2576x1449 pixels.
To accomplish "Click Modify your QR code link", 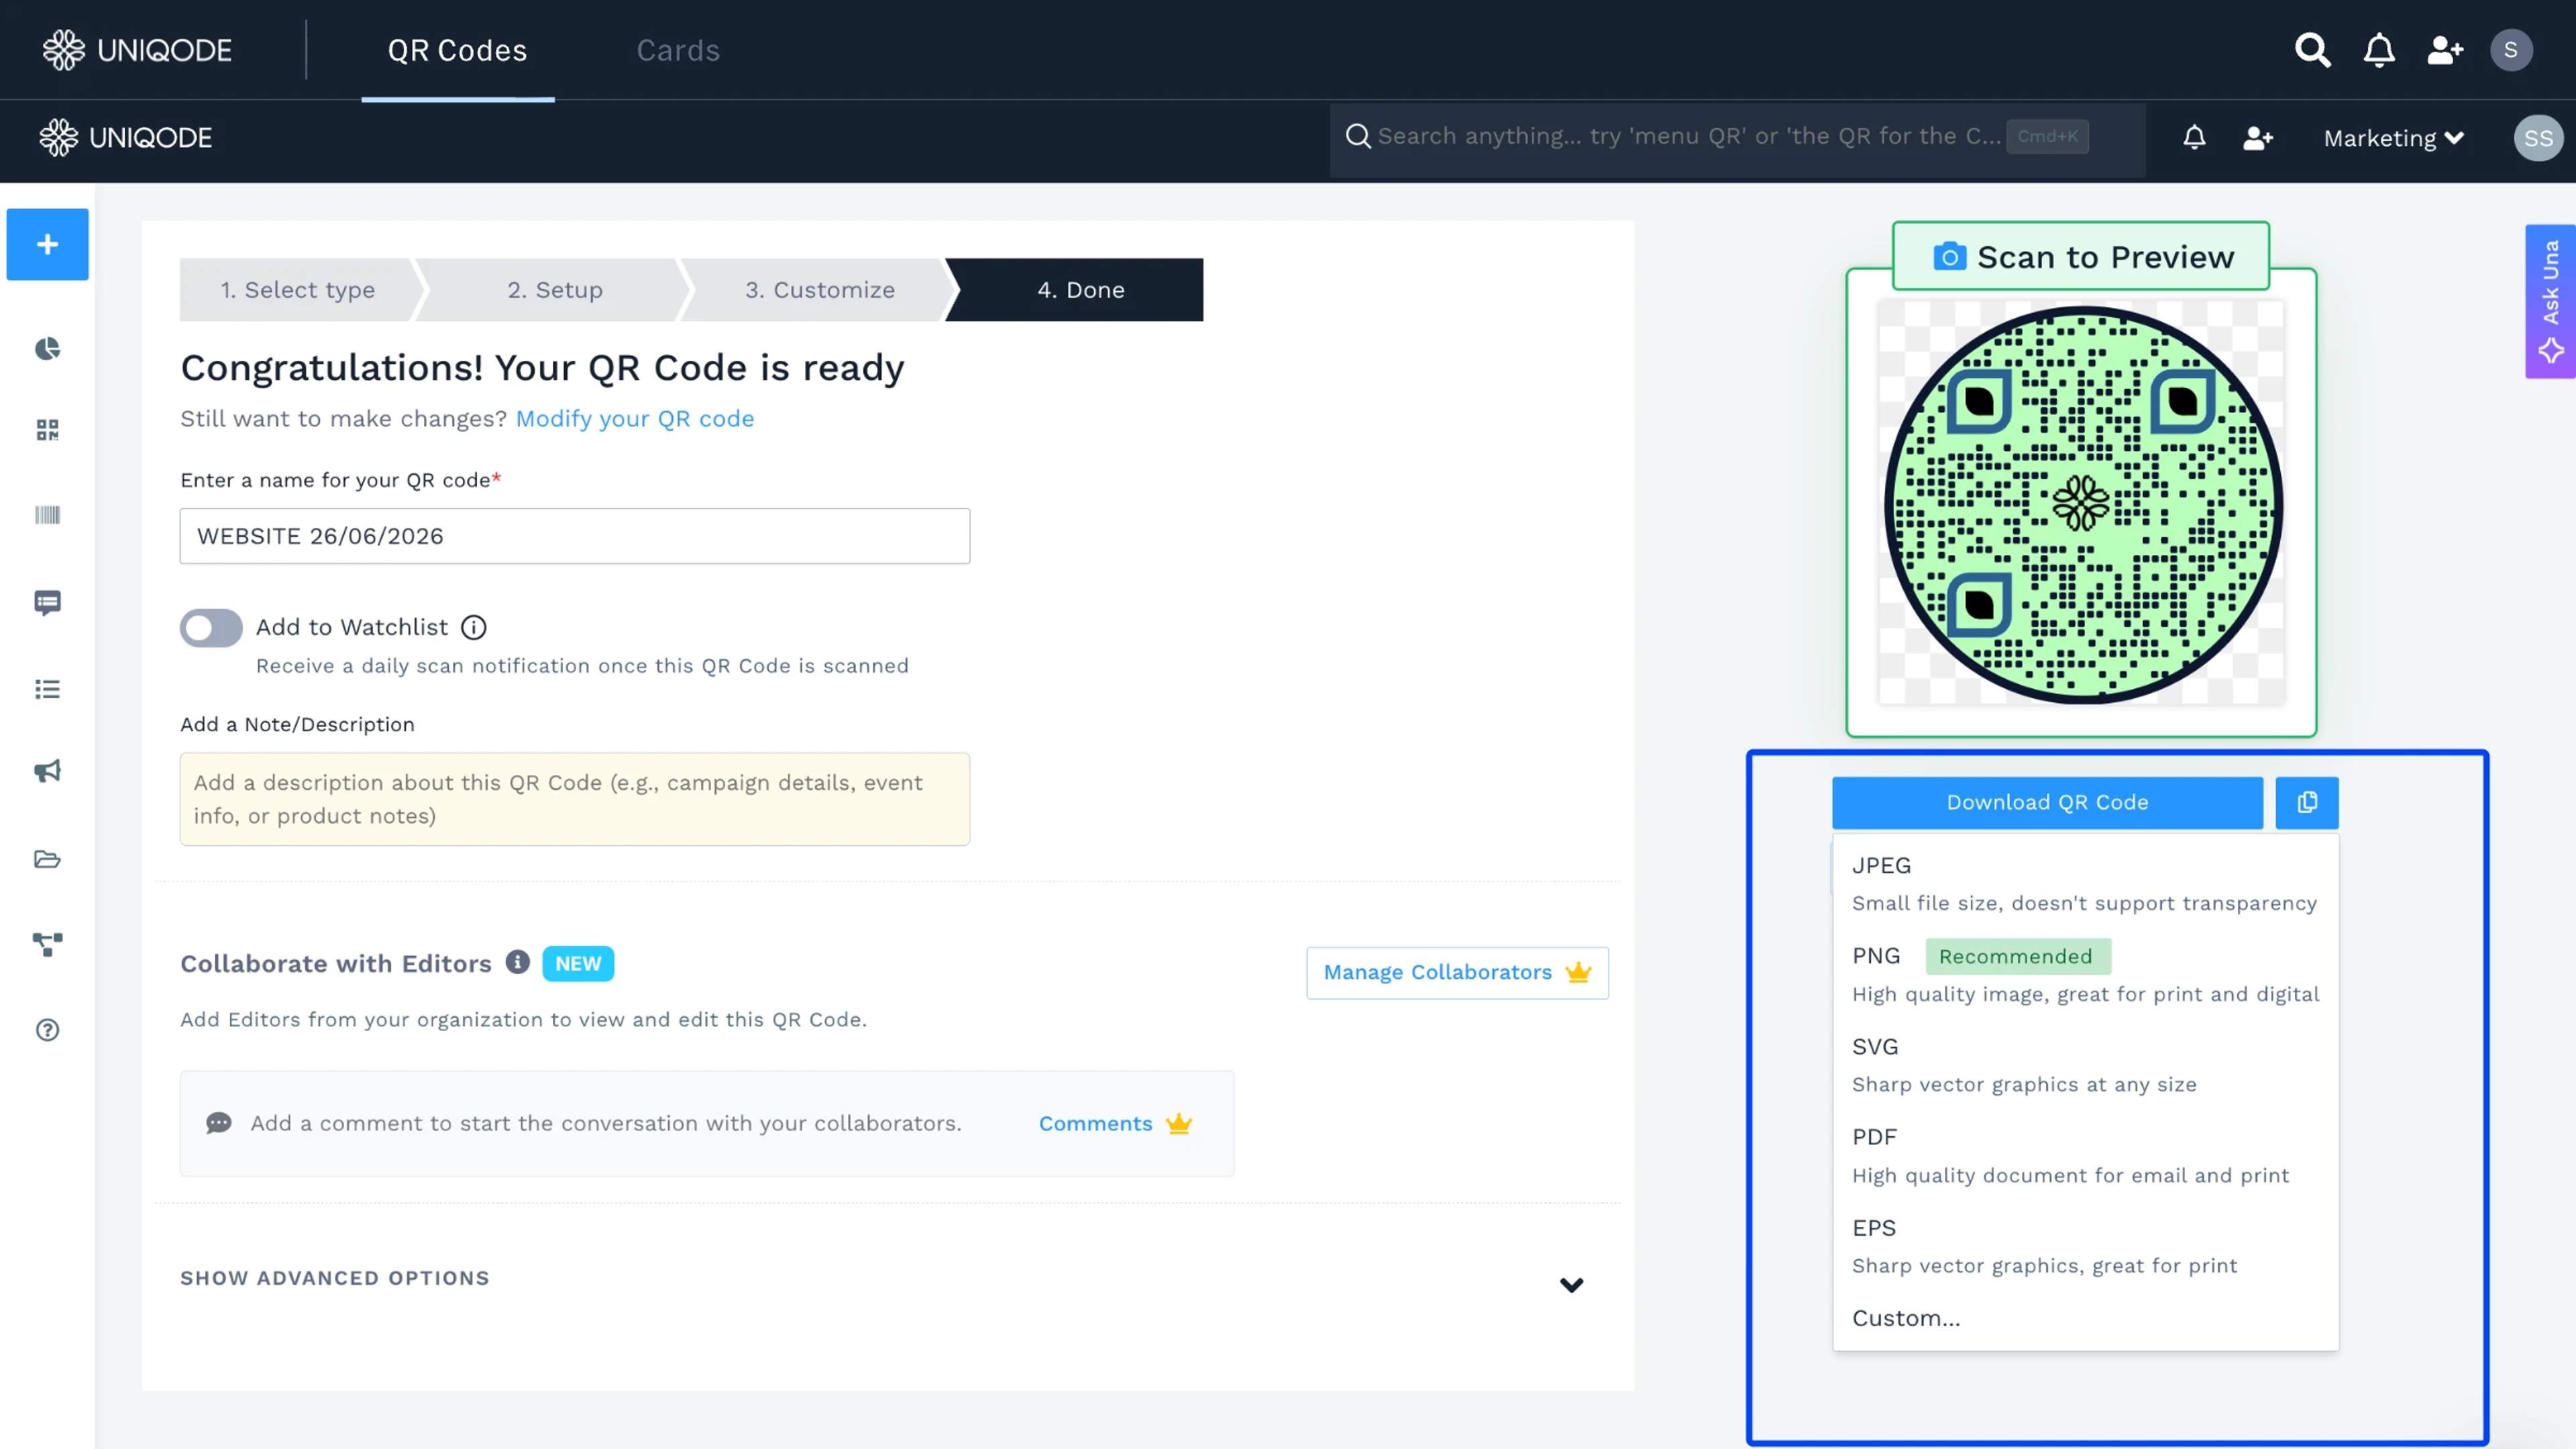I will click(634, 419).
